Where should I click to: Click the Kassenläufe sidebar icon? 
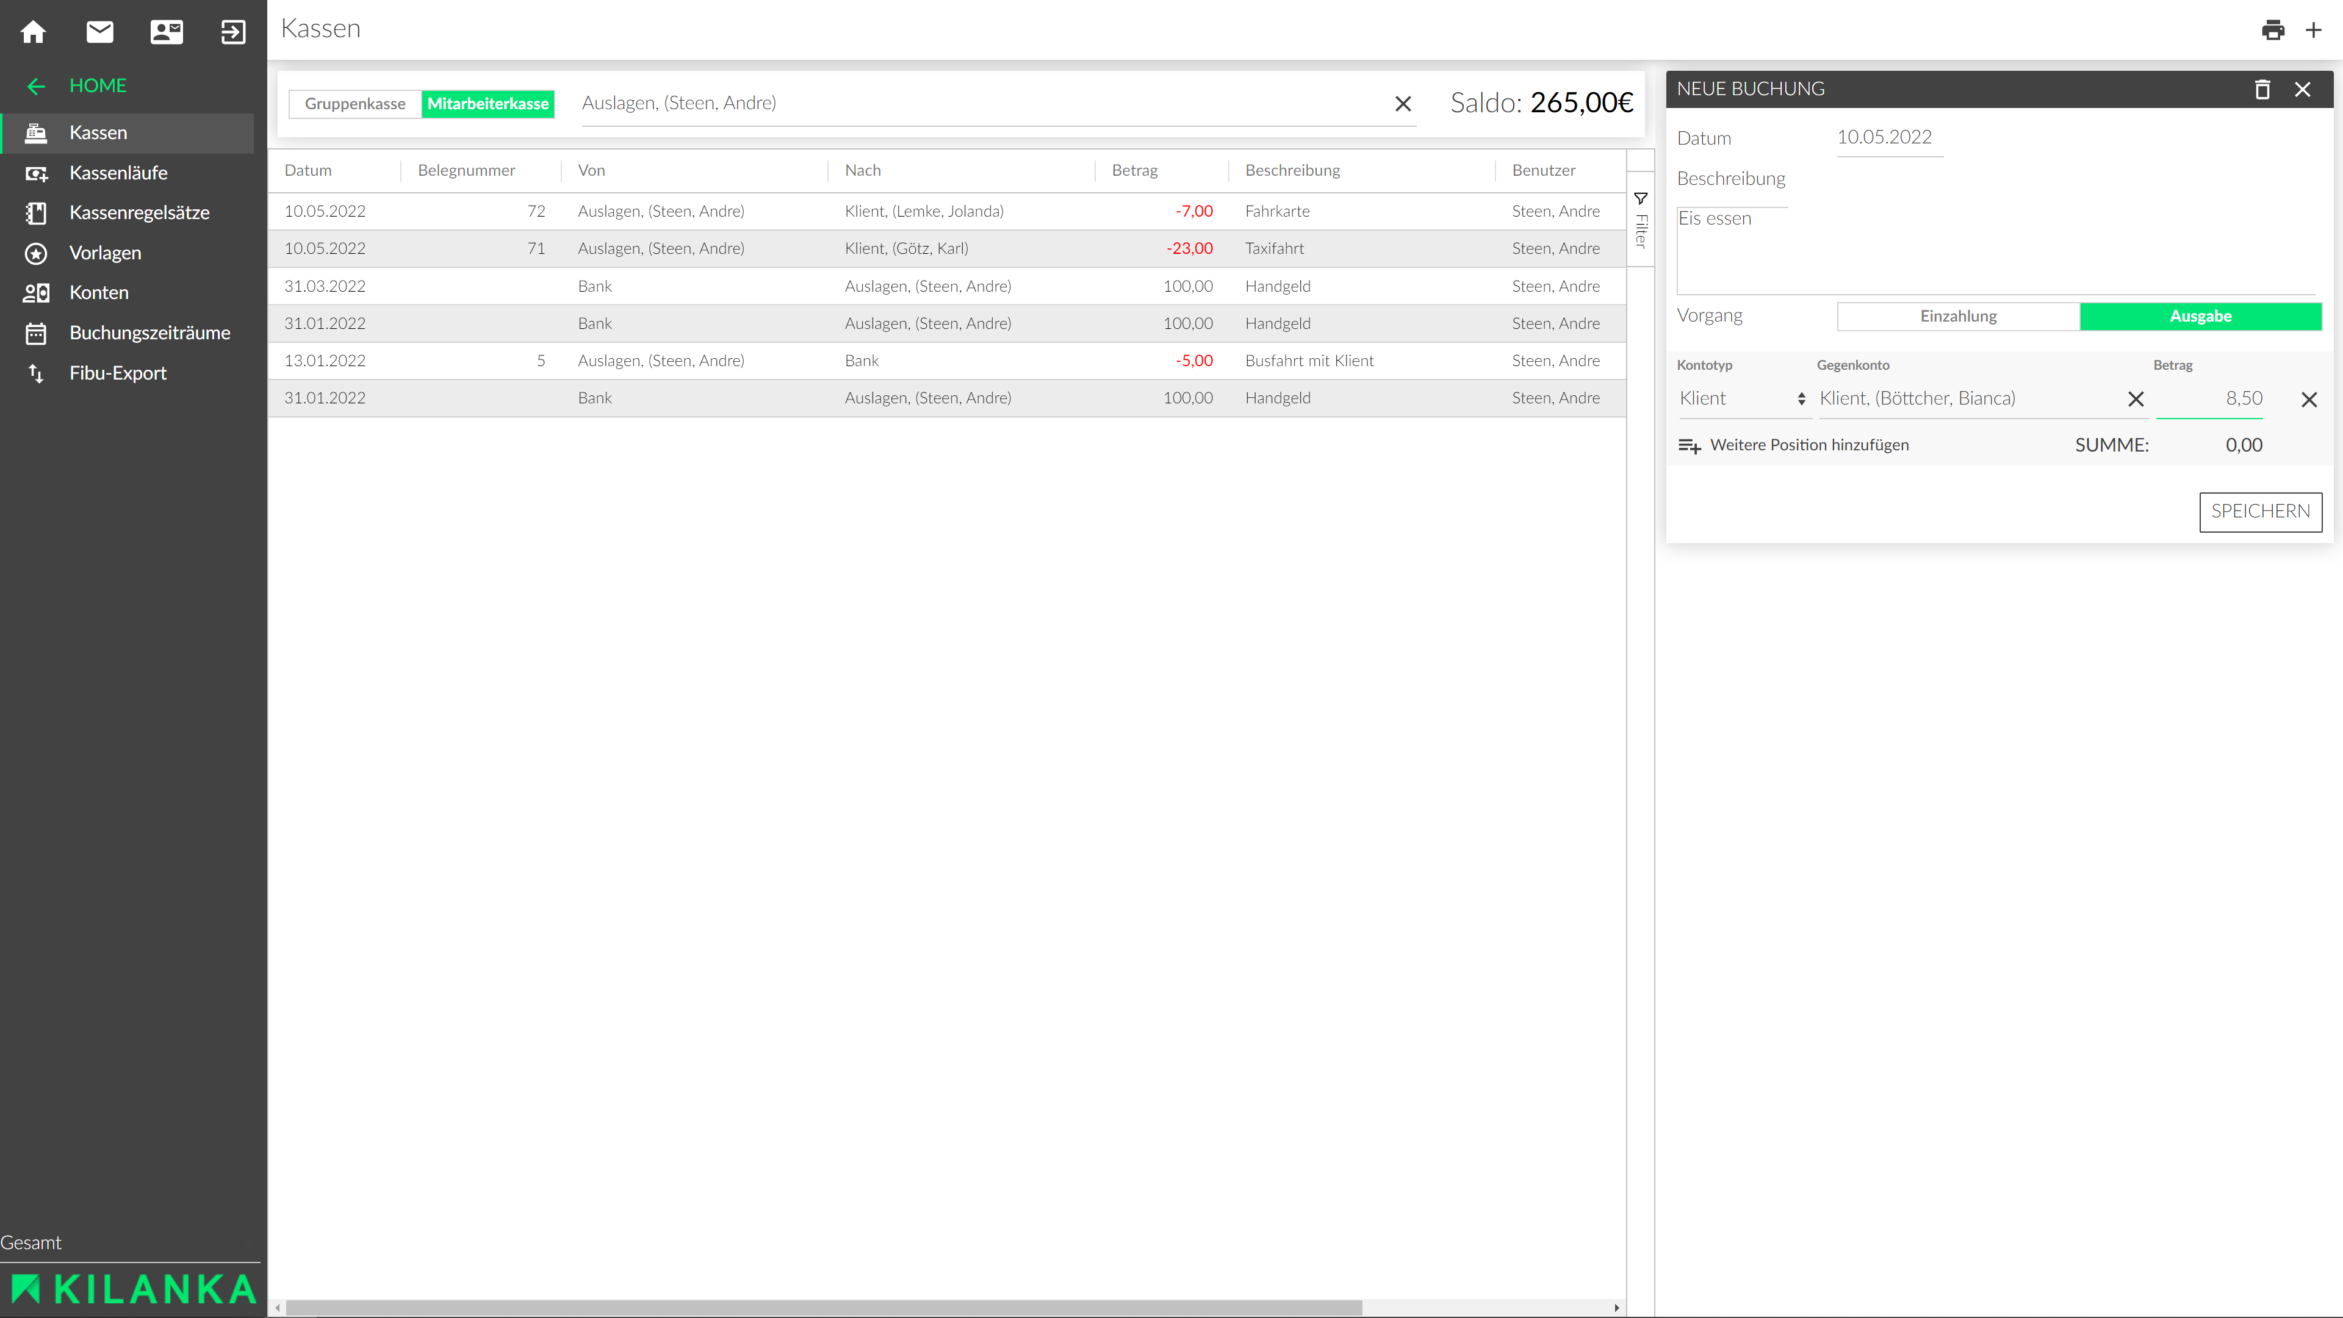pyautogui.click(x=37, y=173)
